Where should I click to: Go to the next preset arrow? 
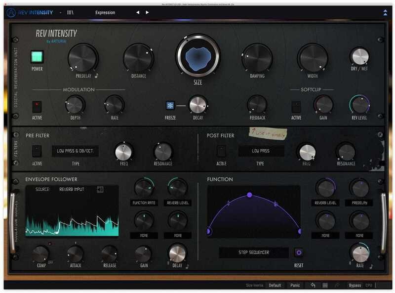(x=147, y=12)
